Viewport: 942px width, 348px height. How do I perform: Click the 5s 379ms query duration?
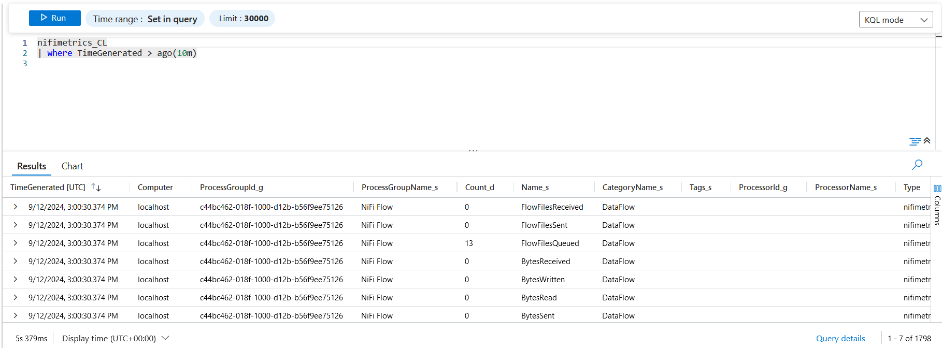(x=31, y=338)
